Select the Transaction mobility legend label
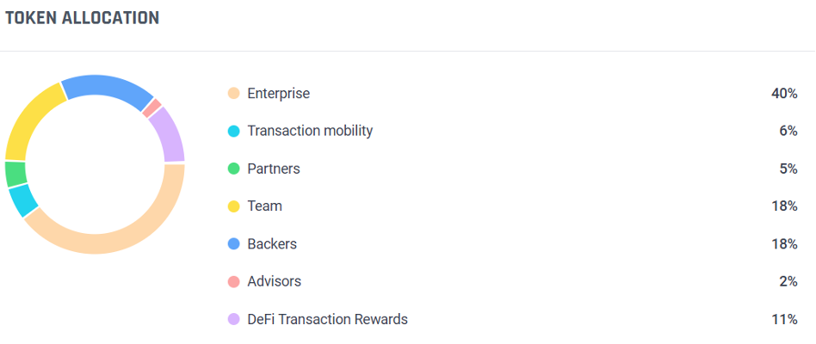This screenshot has width=816, height=344. (310, 131)
